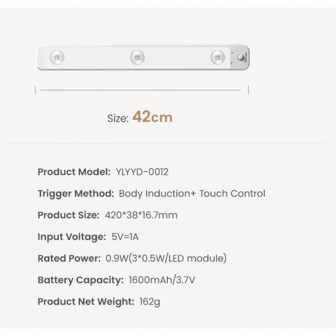
Task: Click the right end tick of dimension line
Action: (x=248, y=90)
